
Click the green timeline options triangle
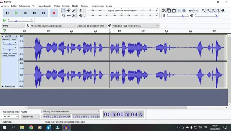click(5, 31)
